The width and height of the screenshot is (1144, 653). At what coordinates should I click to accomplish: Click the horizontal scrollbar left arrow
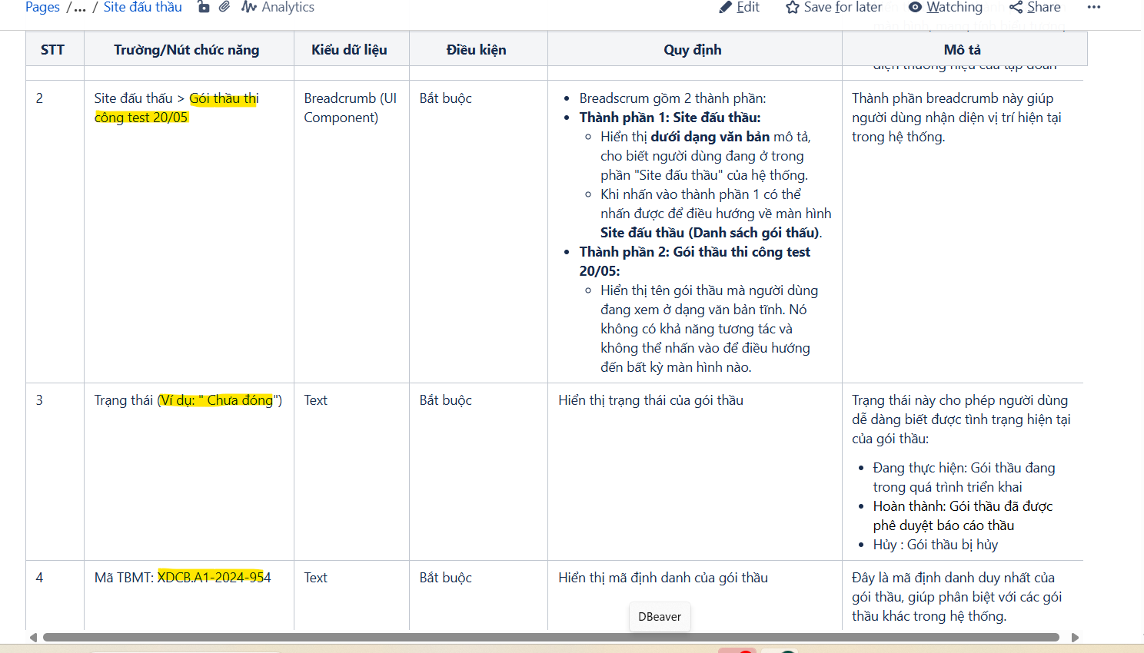(x=33, y=638)
